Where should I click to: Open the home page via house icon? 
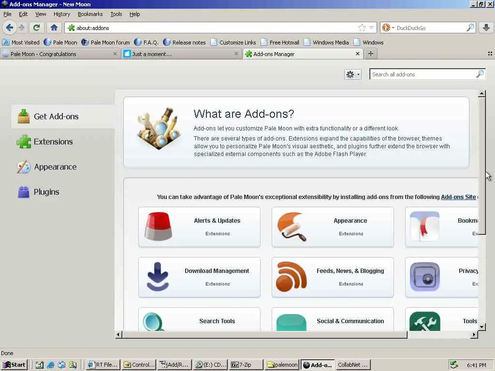[54, 28]
